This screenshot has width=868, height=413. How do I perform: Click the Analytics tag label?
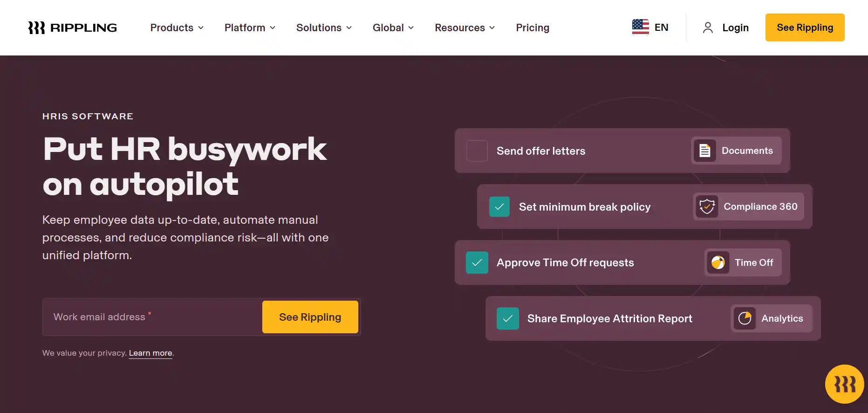782,318
